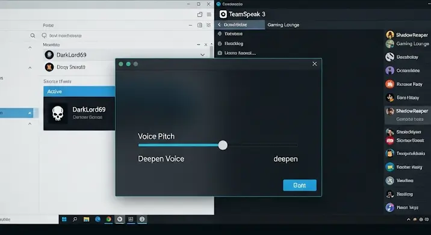This screenshot has width=431, height=235.
Task: Collapse the chevron on the blue highlighted sidebar row
Action: click(29, 113)
